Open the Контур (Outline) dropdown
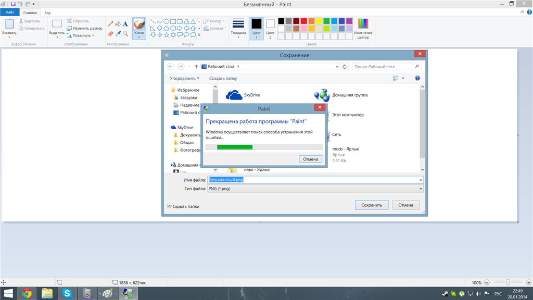The height and width of the screenshot is (300, 533). click(x=214, y=21)
